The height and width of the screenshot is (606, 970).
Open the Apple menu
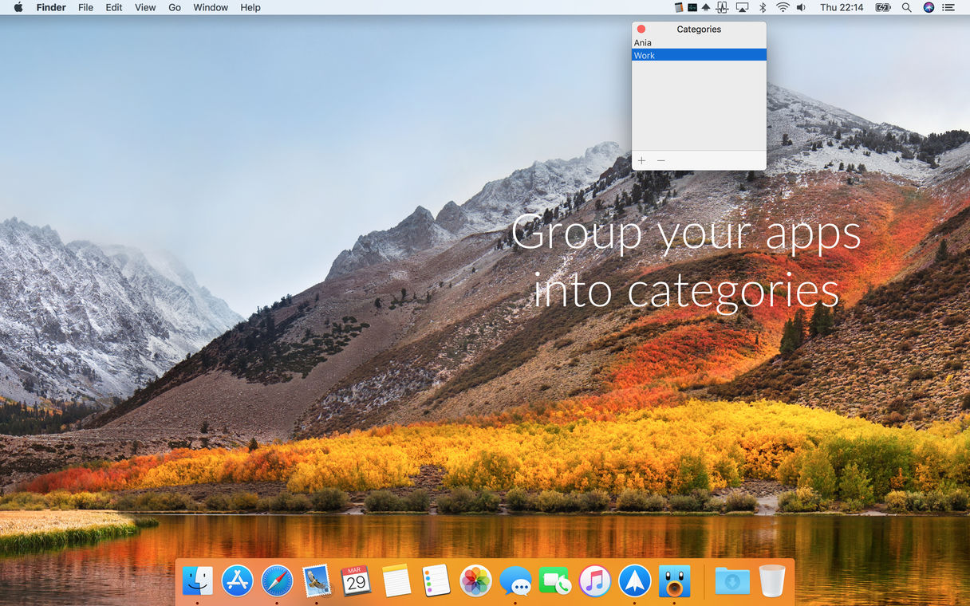pyautogui.click(x=18, y=7)
